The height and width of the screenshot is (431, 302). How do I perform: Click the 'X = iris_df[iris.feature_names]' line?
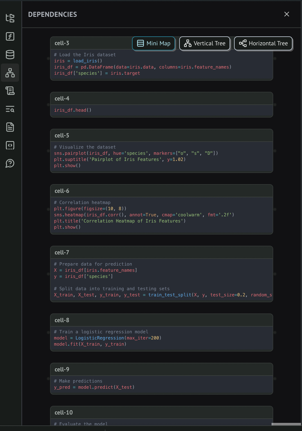(95, 270)
